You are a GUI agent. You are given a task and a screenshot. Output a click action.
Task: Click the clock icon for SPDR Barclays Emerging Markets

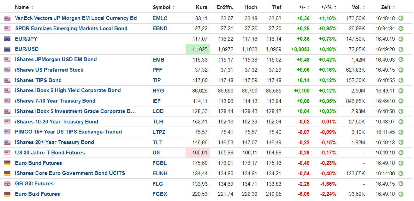(401, 29)
